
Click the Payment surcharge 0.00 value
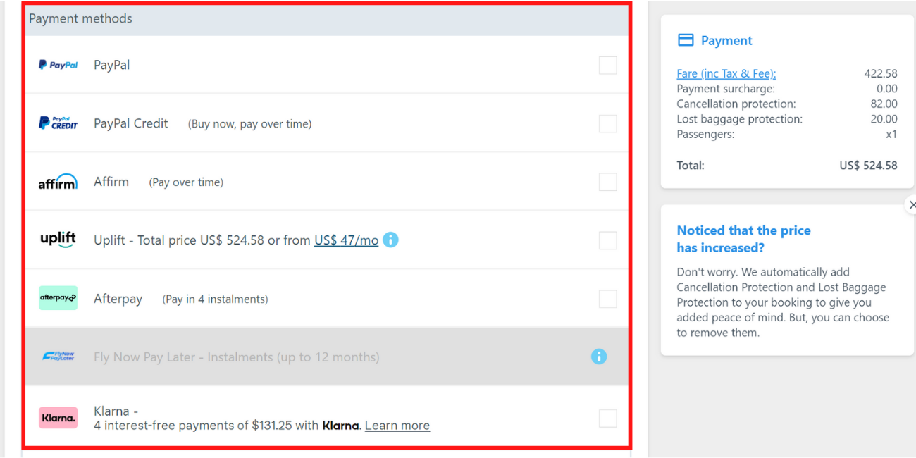pyautogui.click(x=887, y=89)
